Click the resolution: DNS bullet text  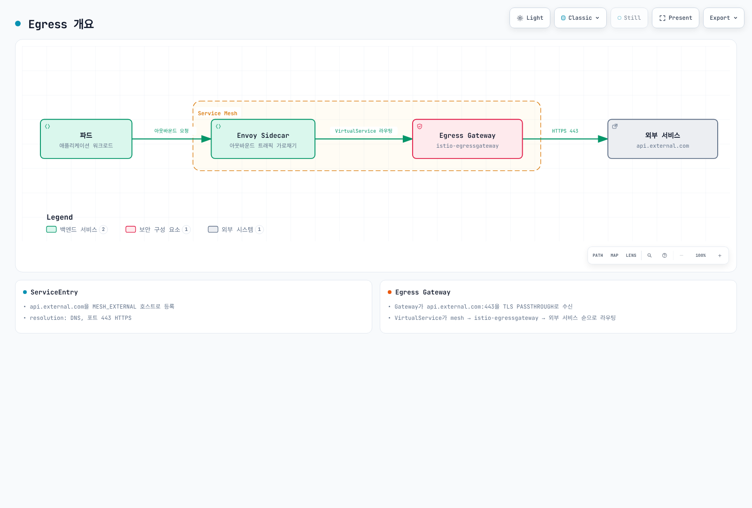tap(80, 318)
